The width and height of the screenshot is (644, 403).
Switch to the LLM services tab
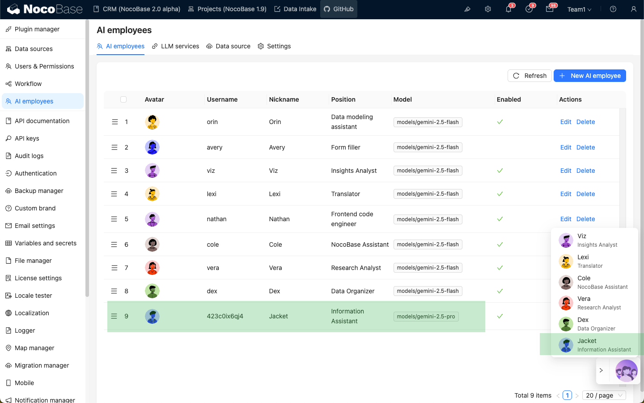tap(175, 46)
